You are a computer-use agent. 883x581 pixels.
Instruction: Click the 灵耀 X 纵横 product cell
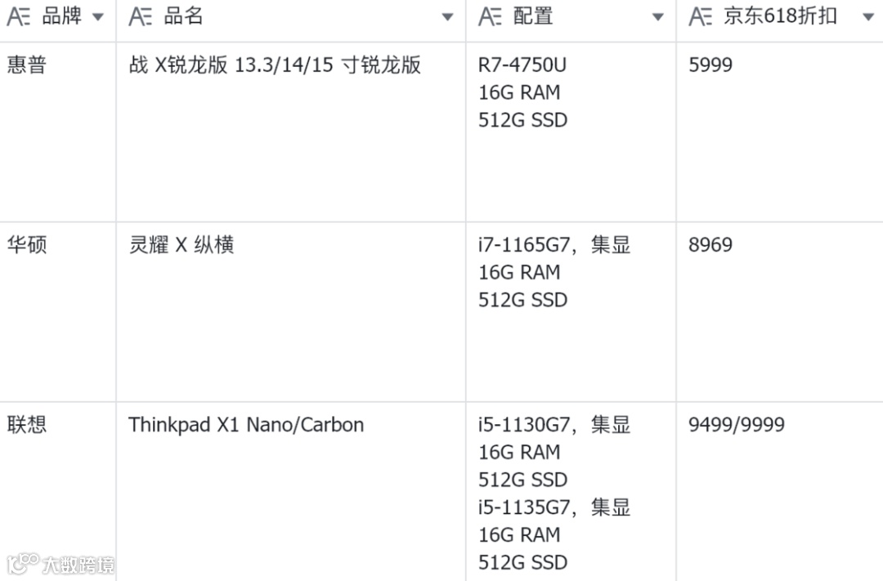click(182, 245)
